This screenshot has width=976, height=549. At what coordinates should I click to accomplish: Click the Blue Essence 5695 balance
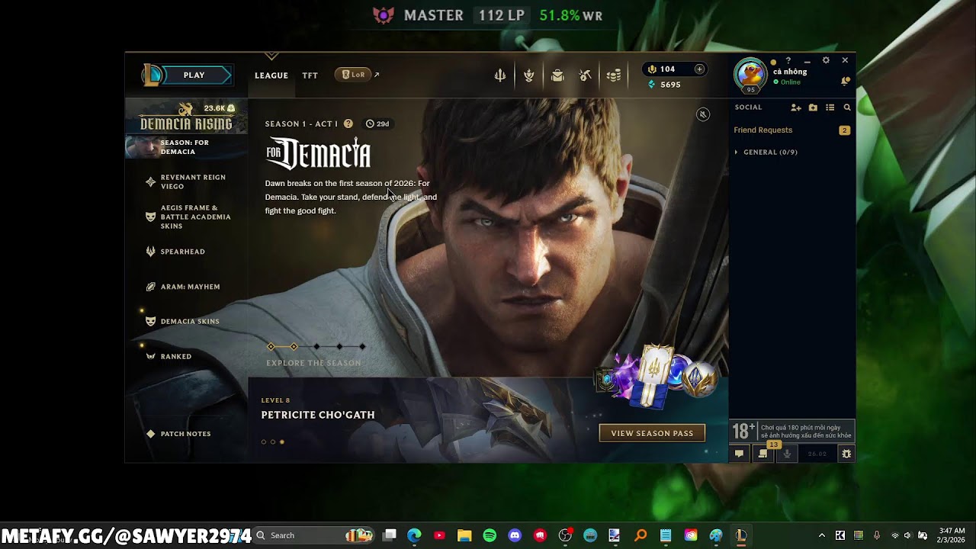(x=664, y=85)
